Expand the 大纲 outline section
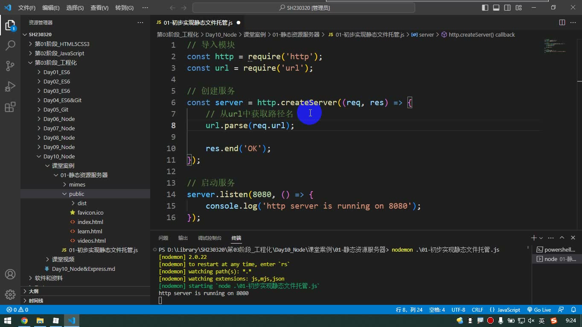Screen dimensions: 582x327 (85, 291)
